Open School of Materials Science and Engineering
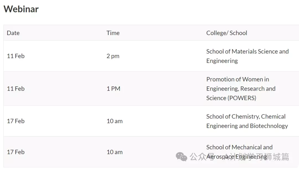Image resolution: width=299 pixels, height=169 pixels. (x=247, y=56)
